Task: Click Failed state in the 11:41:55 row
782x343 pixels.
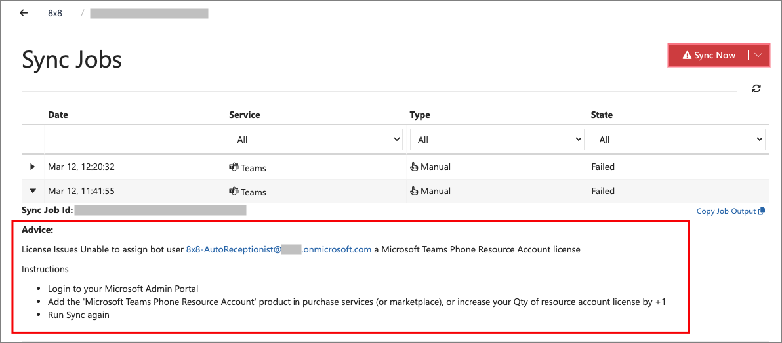Action: [602, 191]
